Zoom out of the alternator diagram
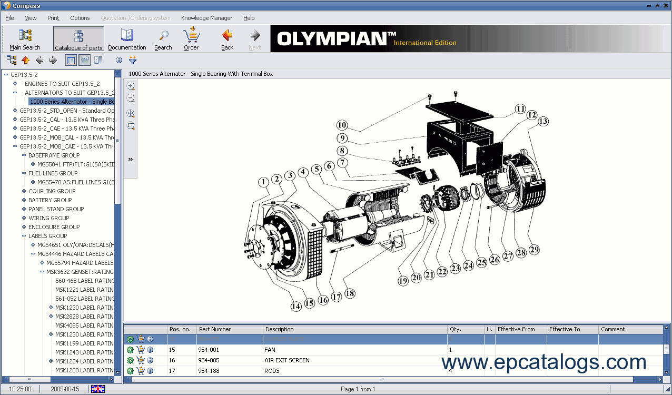672x395 pixels. [131, 98]
